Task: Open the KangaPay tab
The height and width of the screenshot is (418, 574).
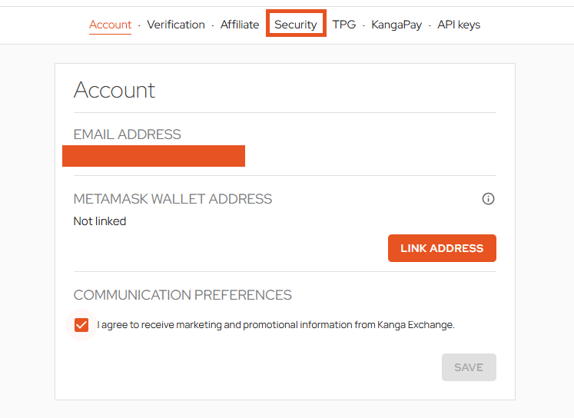Action: pyautogui.click(x=396, y=25)
